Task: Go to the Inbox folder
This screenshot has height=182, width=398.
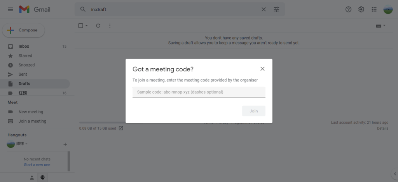Action: coord(24,47)
